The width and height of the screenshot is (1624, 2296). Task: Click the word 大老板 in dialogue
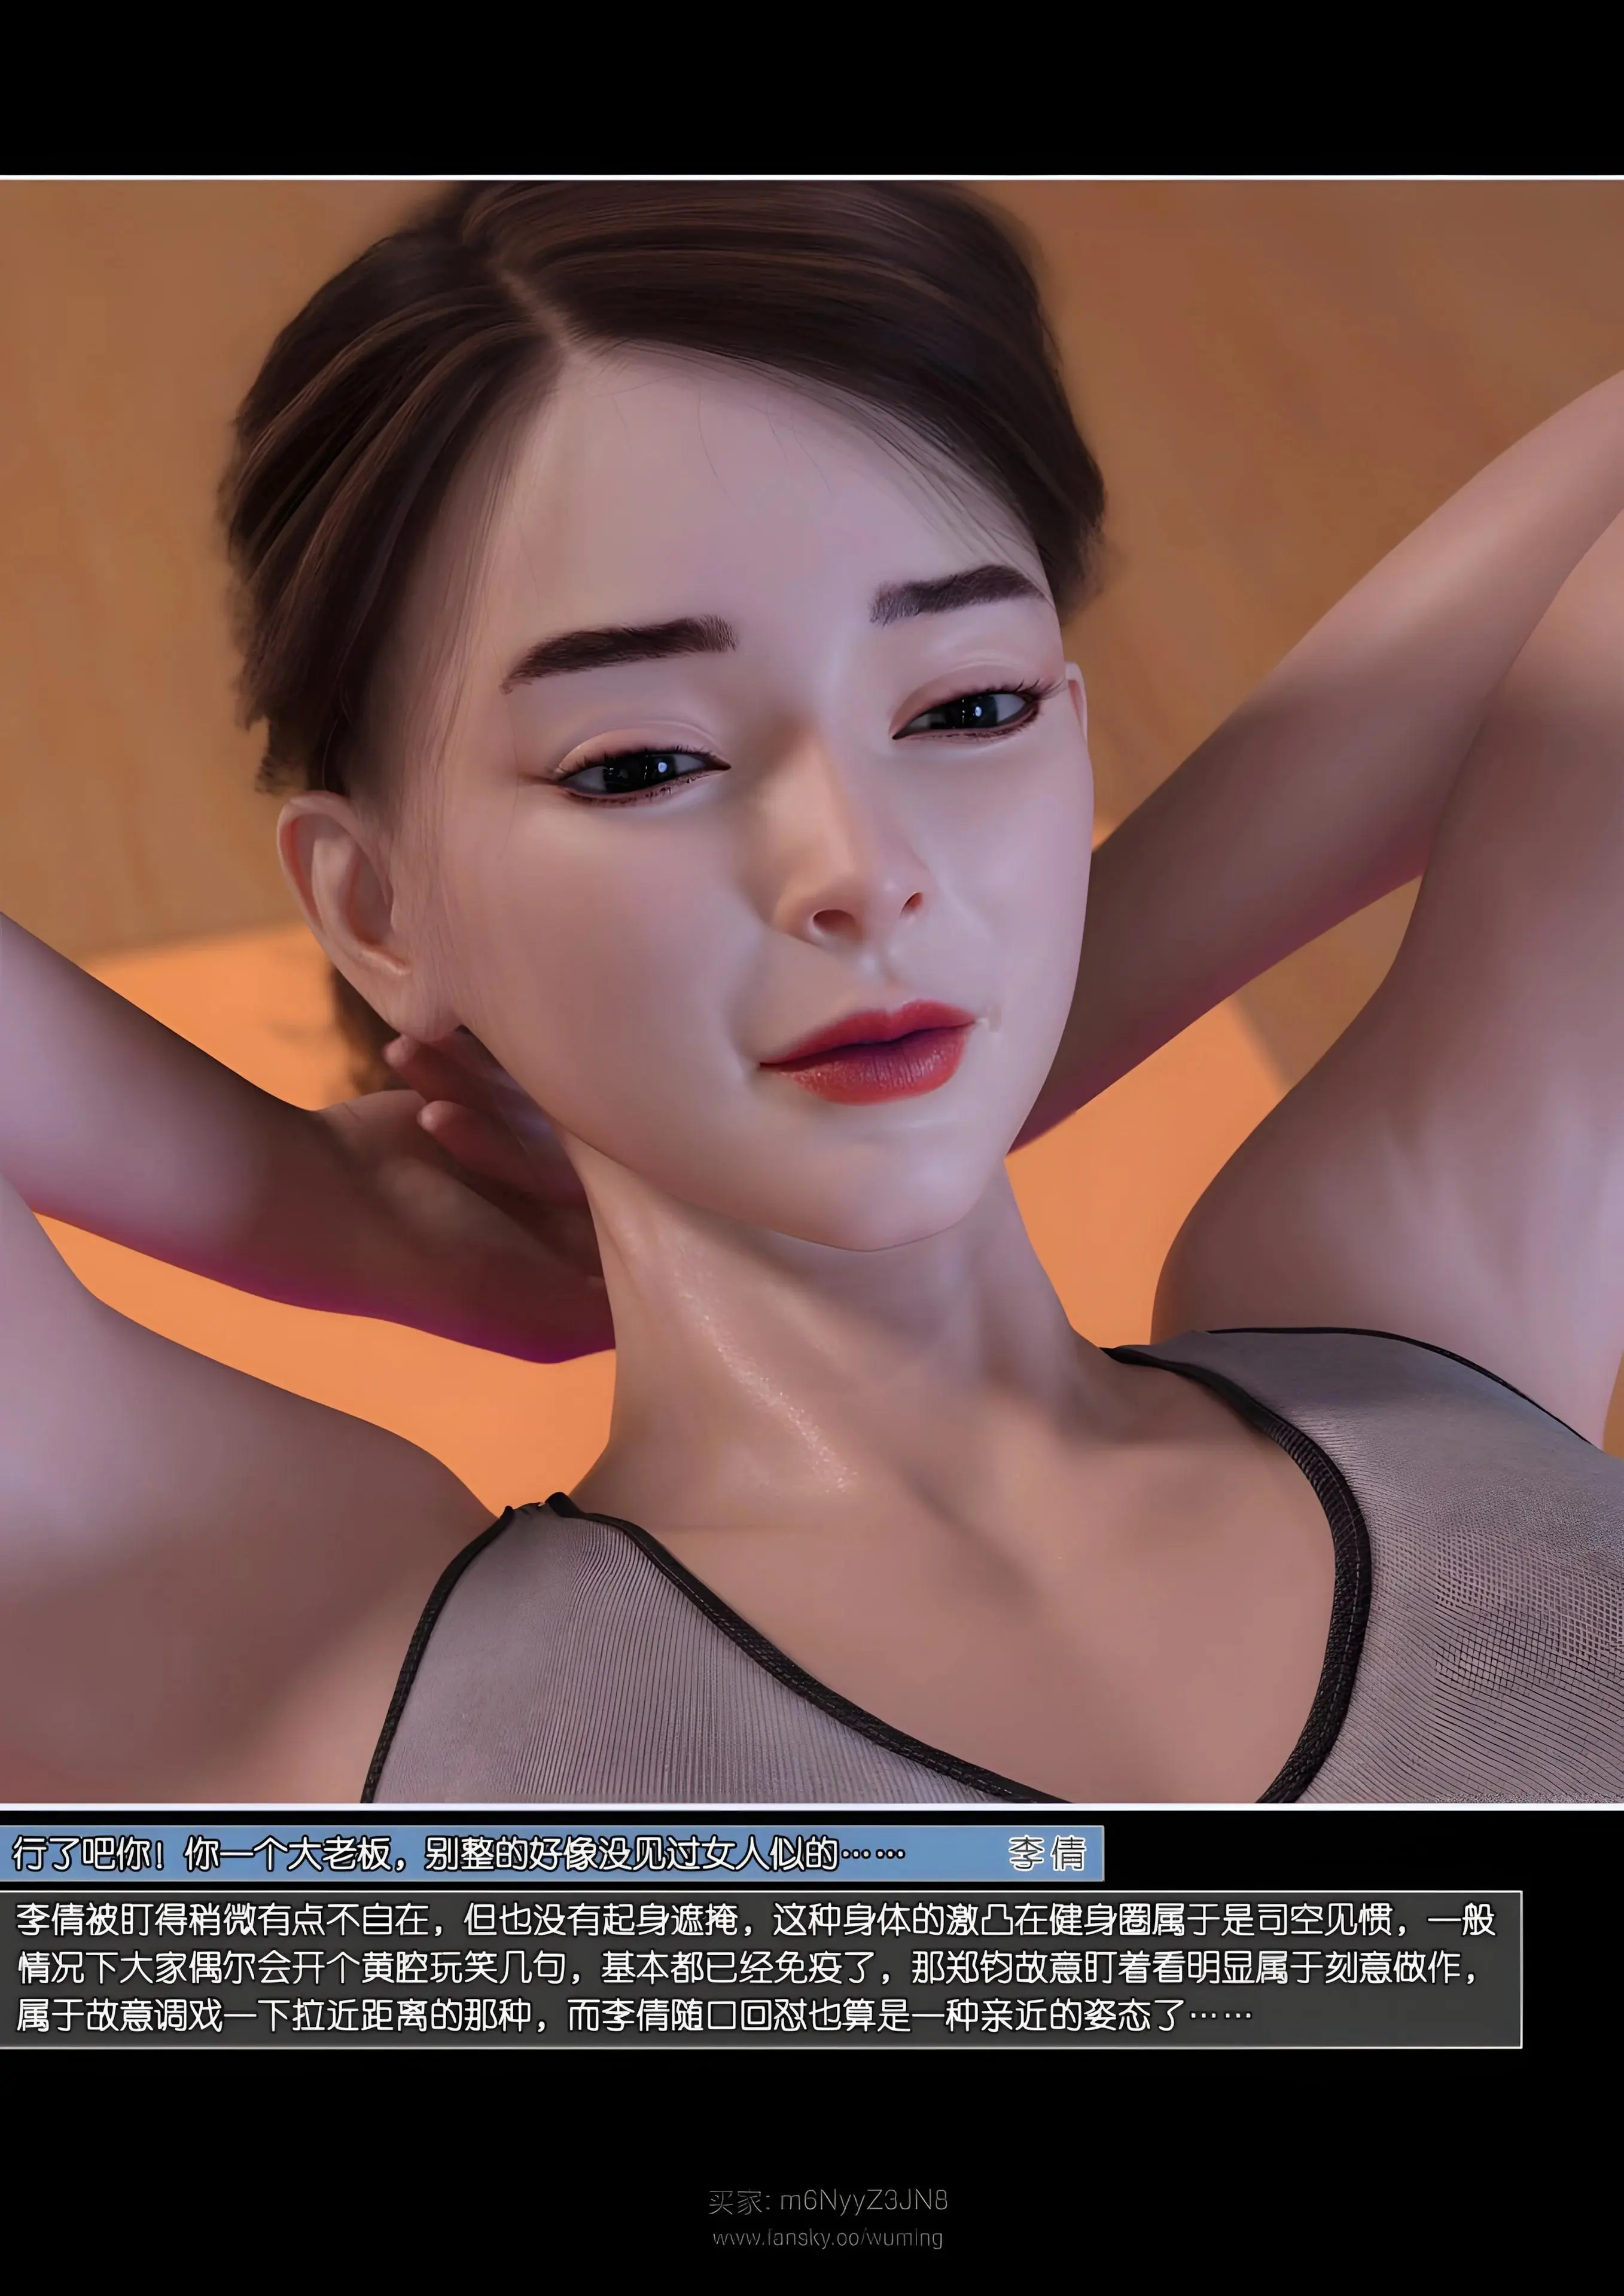coord(339,1853)
